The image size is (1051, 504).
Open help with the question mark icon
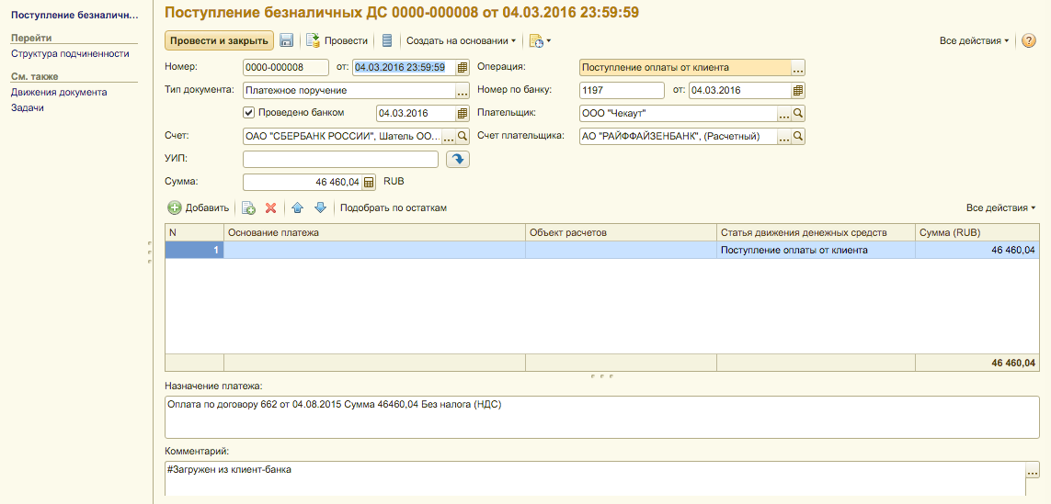point(1029,40)
